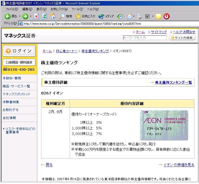
Task: Open the ファイル(F) menu
Action: [x=12, y=9]
